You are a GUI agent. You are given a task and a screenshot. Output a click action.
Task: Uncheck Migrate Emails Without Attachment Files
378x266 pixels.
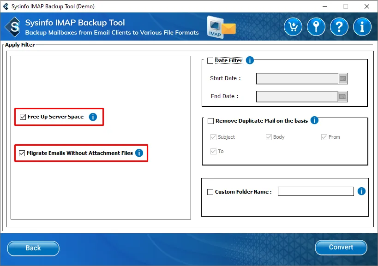click(22, 153)
